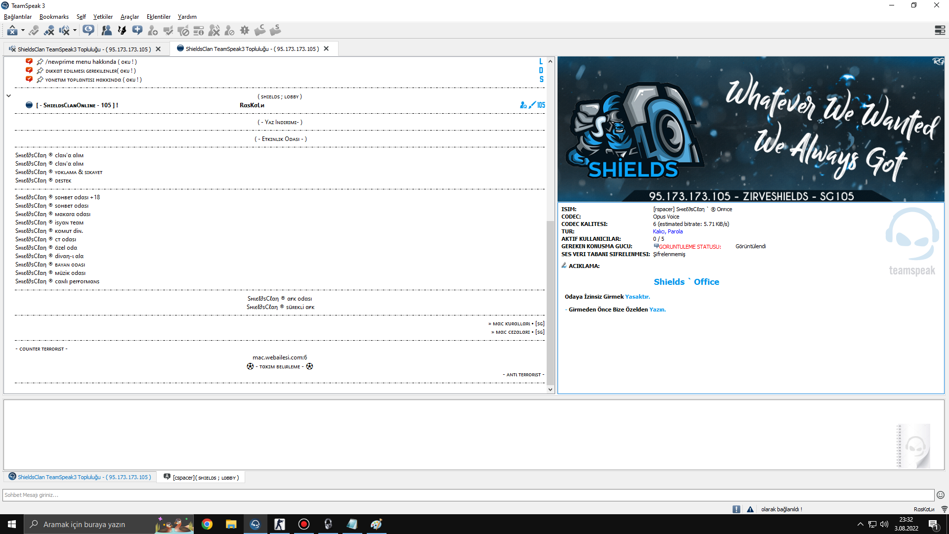Select the takım belirleme channel
The width and height of the screenshot is (949, 534).
pos(280,366)
